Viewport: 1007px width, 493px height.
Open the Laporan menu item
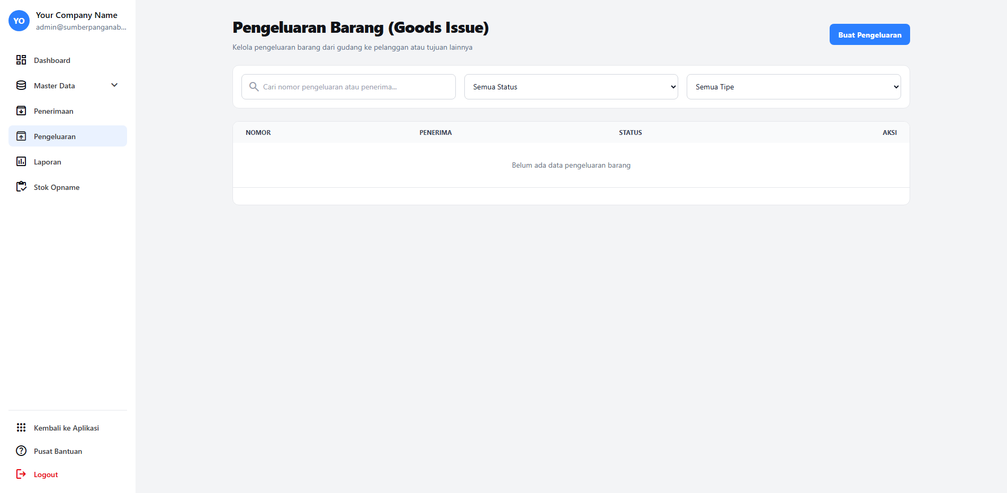click(48, 162)
